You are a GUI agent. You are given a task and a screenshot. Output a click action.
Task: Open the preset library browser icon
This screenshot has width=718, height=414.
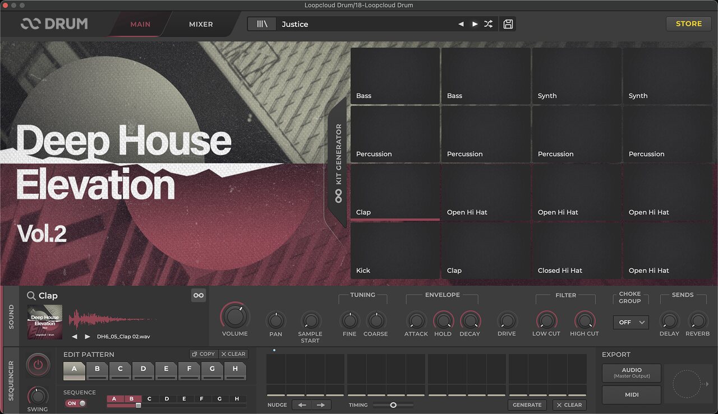tap(263, 24)
